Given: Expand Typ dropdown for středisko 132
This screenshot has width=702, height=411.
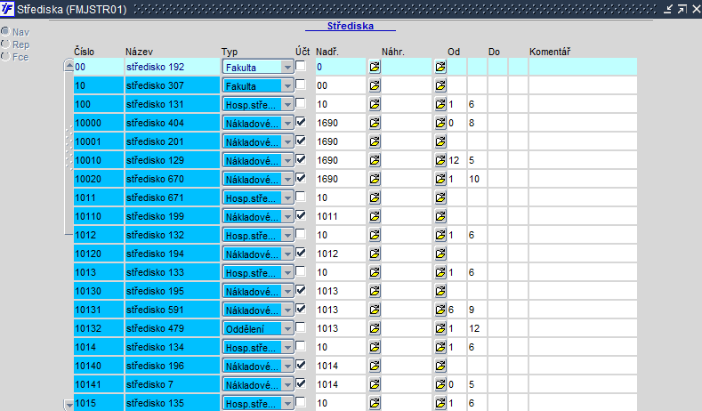Looking at the screenshot, I should click(x=287, y=236).
